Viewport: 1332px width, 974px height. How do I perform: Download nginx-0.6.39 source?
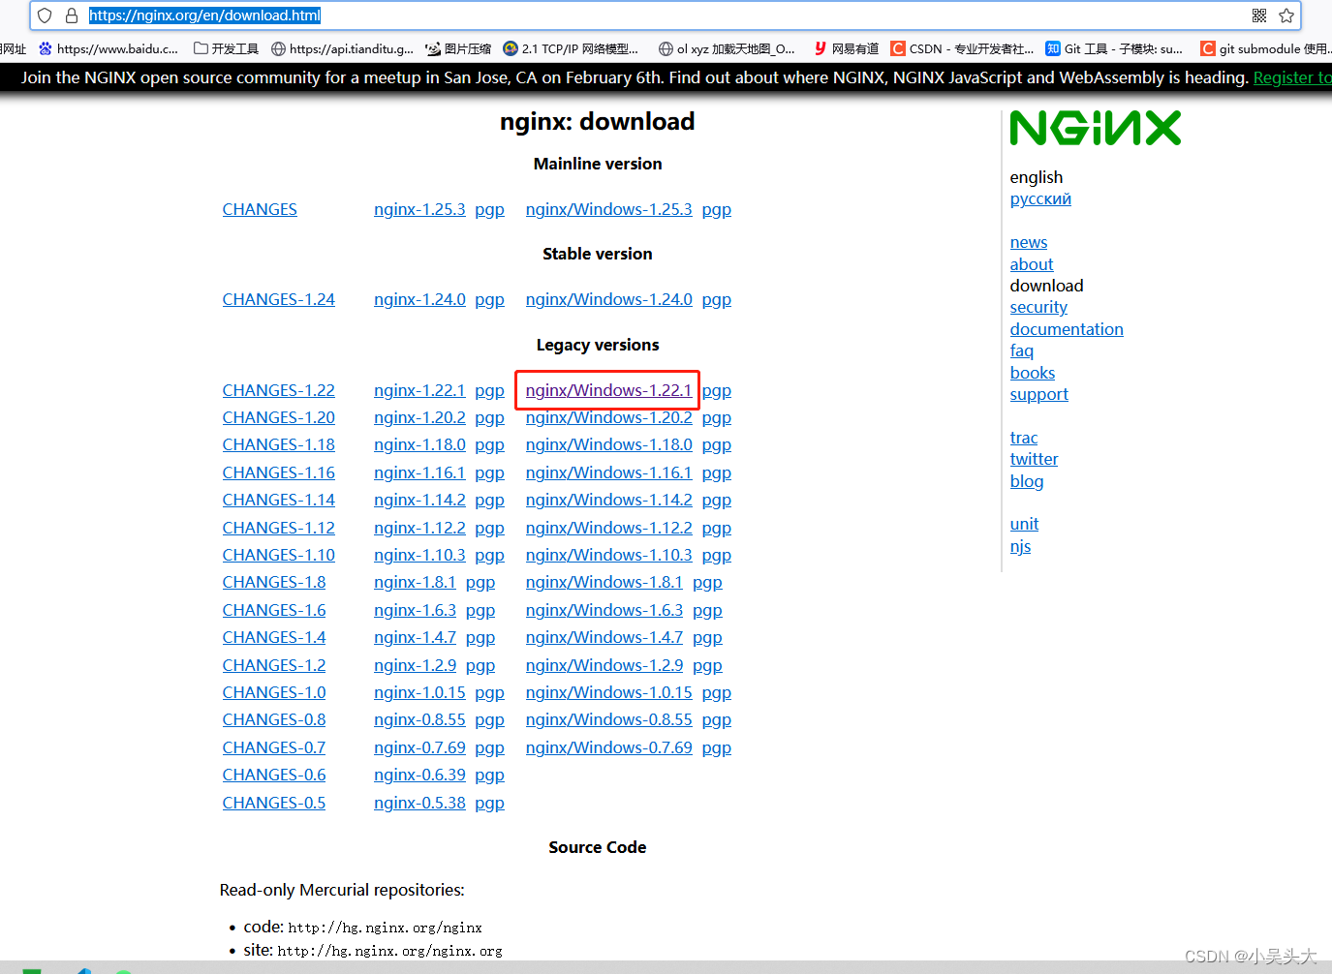(x=419, y=775)
